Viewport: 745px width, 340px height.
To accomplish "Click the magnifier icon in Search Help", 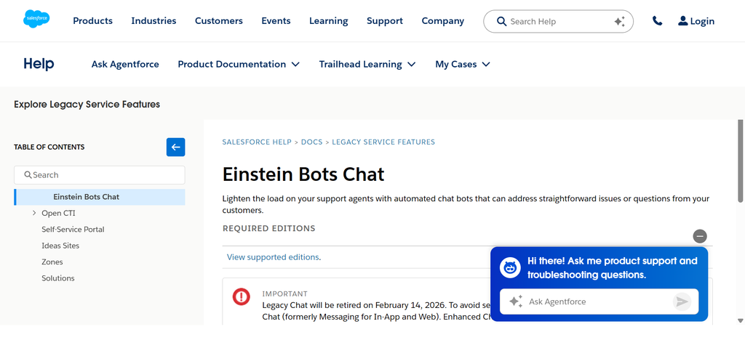I will pyautogui.click(x=501, y=21).
